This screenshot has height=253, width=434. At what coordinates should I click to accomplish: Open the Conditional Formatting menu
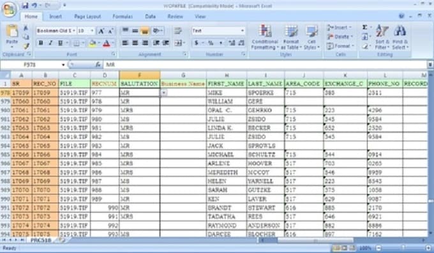point(265,38)
